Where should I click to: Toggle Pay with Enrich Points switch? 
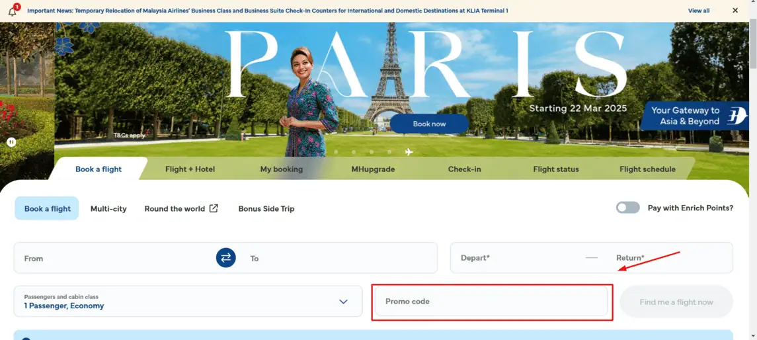(x=627, y=208)
